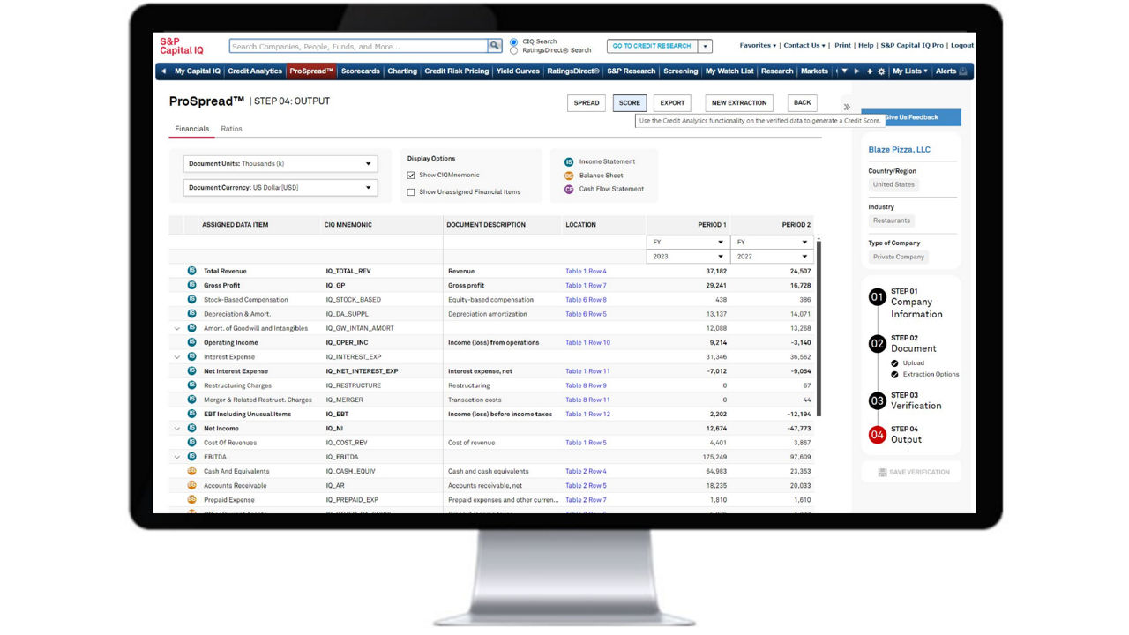Viewport: 1129px width, 635px height.
Task: Click the Restaurants industry tag
Action: point(892,220)
